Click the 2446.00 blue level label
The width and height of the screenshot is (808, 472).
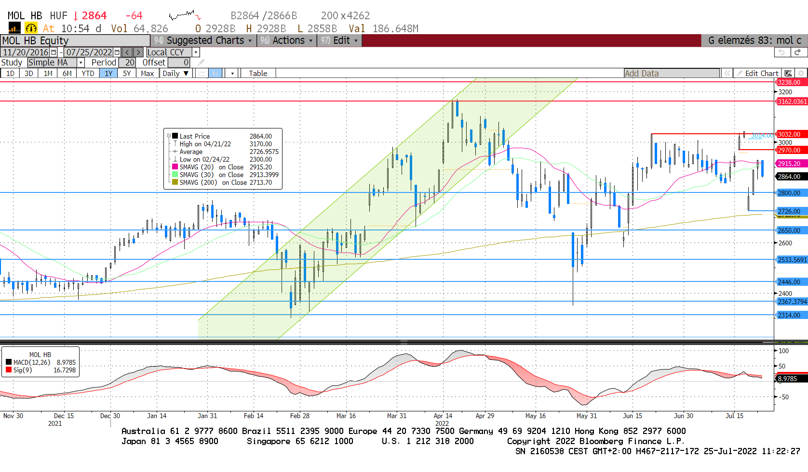[x=791, y=282]
